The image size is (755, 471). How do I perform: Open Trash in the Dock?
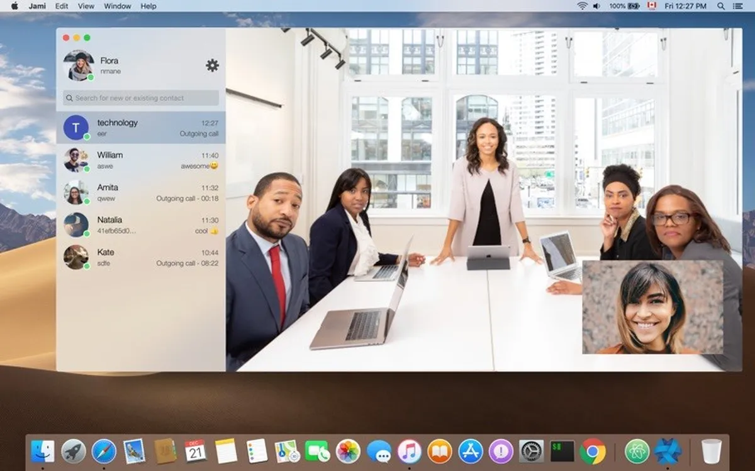click(712, 451)
